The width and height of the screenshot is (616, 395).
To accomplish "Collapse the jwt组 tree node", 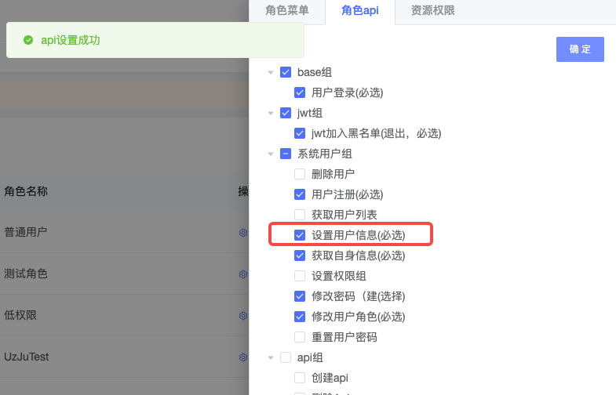I will 271,114.
